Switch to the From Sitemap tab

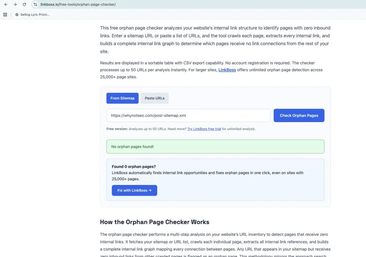(123, 98)
